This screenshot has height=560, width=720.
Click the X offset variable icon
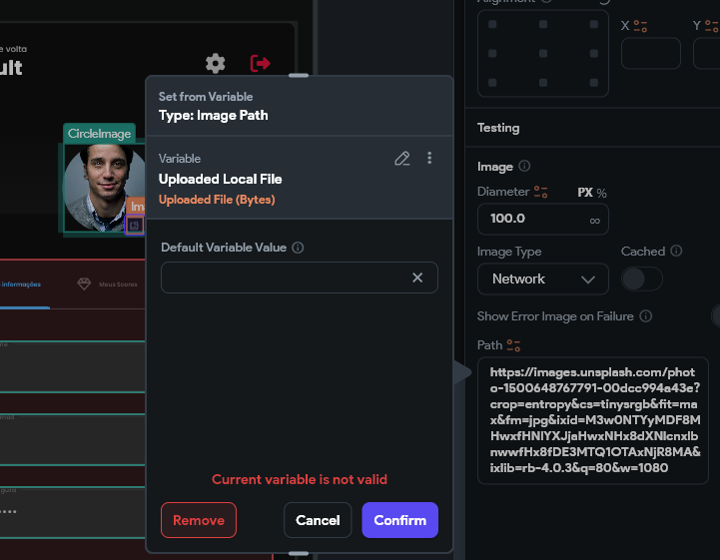(x=641, y=26)
